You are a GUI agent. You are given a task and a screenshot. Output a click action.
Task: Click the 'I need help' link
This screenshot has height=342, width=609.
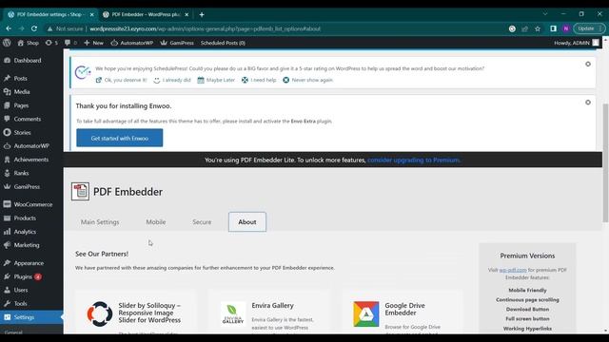(259, 80)
